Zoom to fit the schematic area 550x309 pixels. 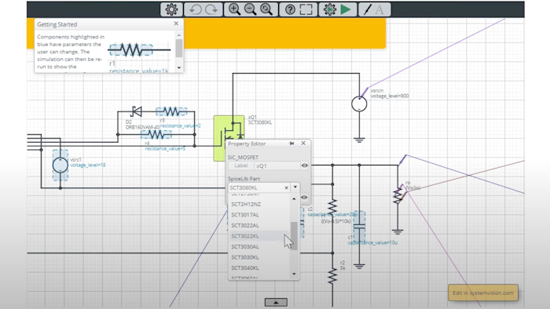[266, 9]
